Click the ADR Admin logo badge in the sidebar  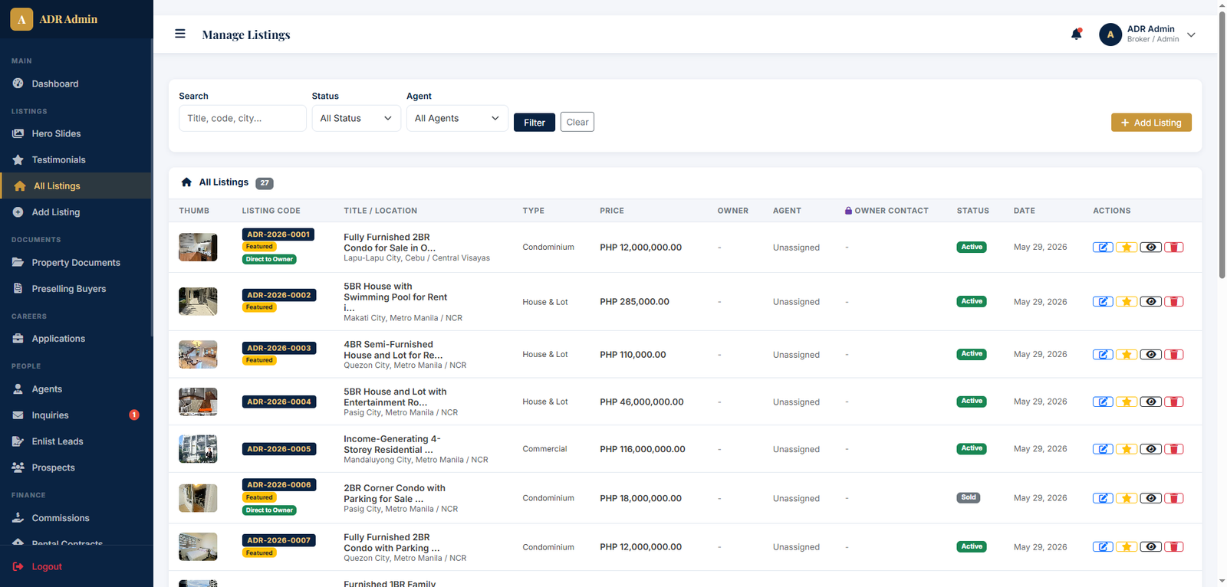[x=21, y=19]
